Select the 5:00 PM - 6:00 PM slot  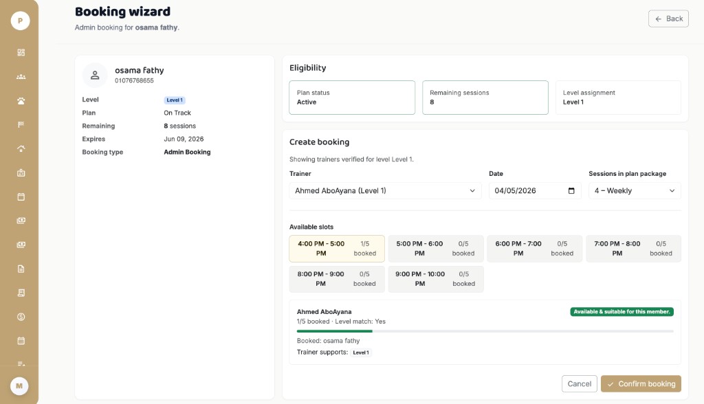435,249
